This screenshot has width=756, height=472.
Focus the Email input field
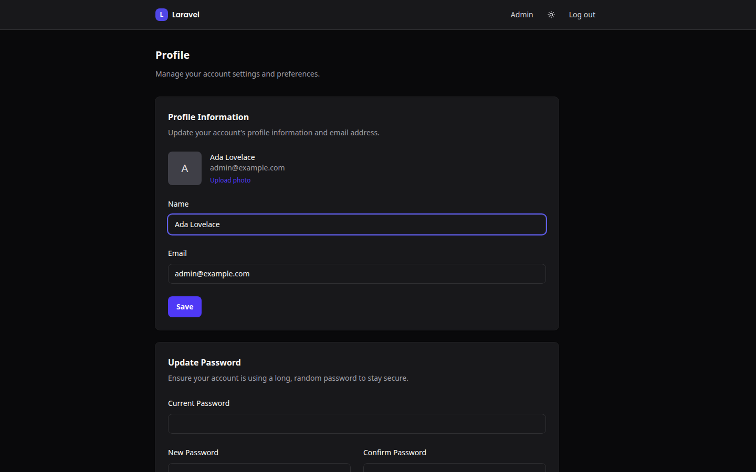point(357,274)
